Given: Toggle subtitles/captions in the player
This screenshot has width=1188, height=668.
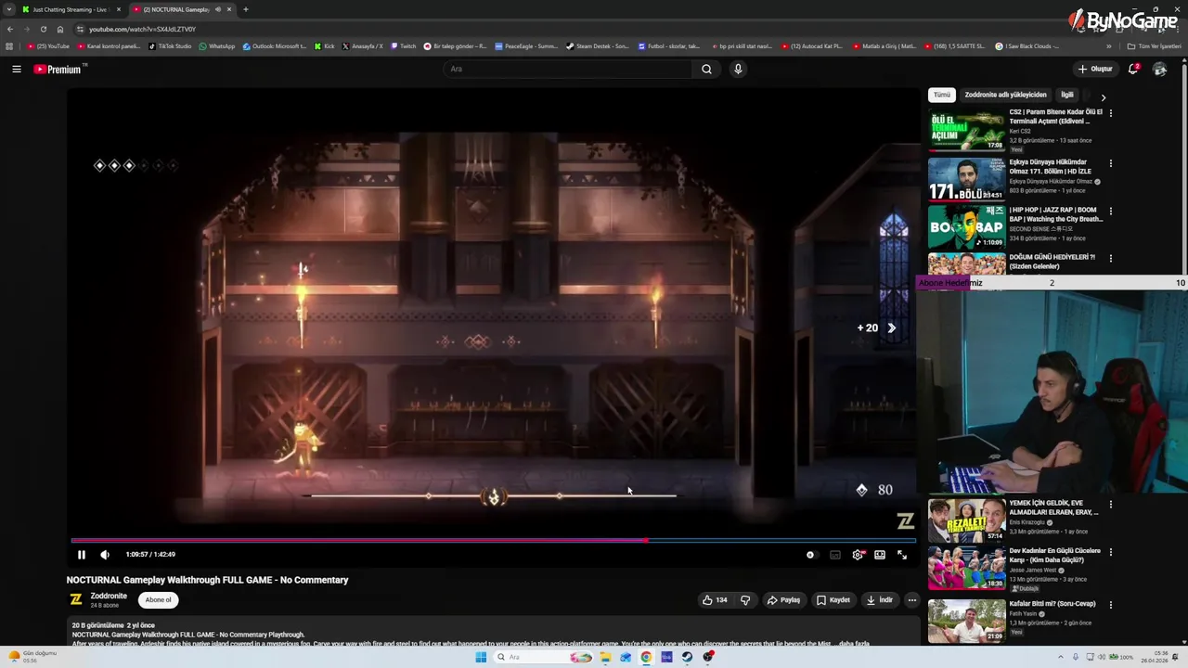Looking at the screenshot, I should click(x=835, y=555).
